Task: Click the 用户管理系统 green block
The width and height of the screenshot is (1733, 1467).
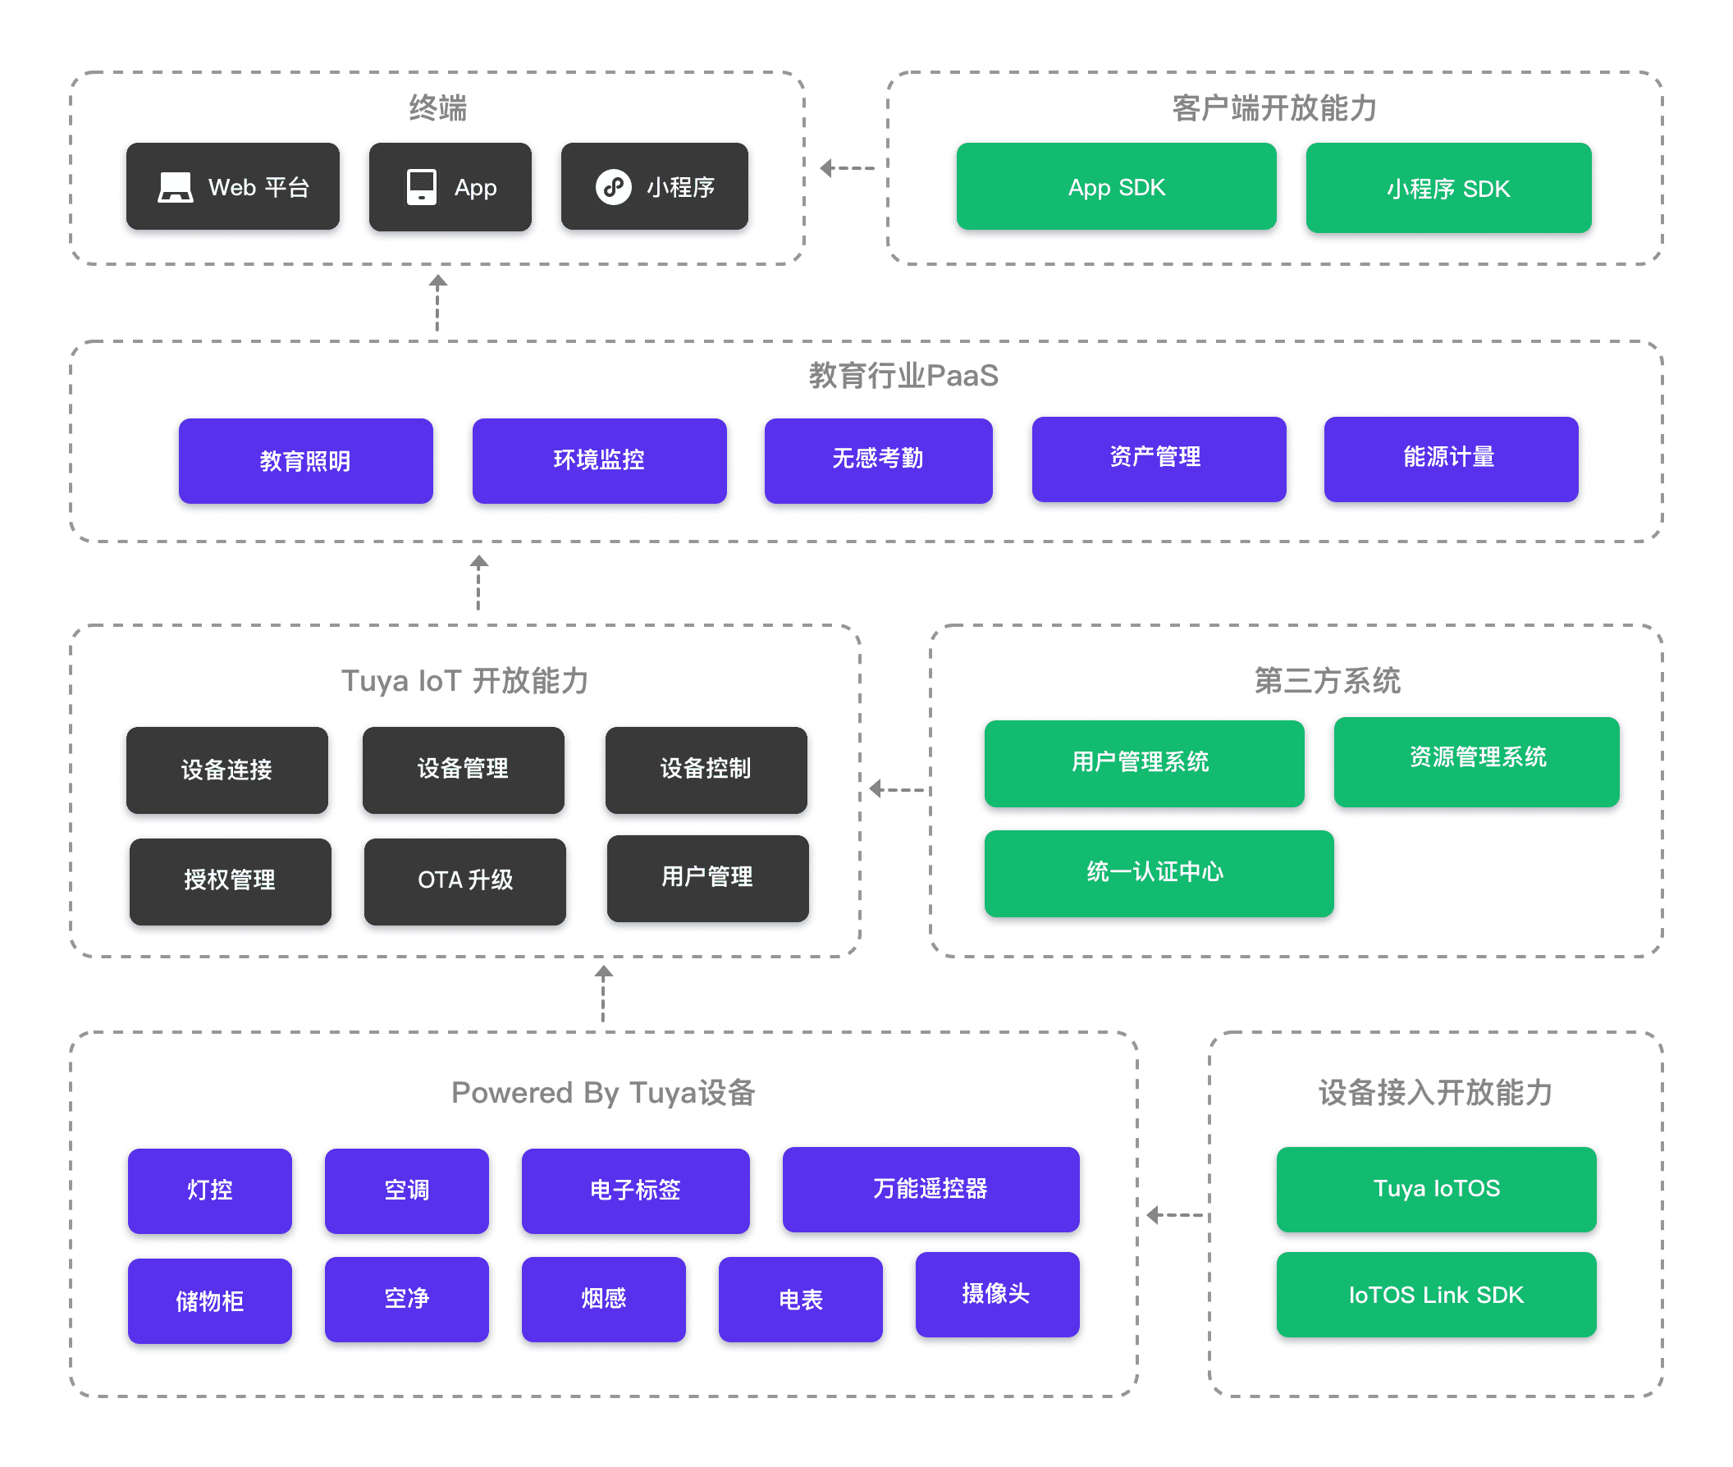Action: (1144, 763)
